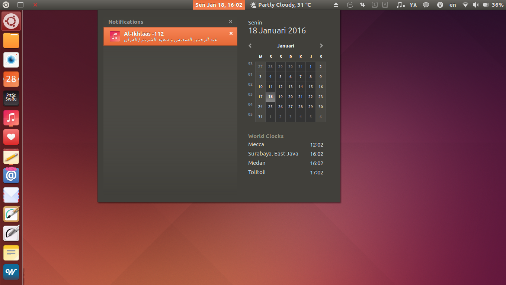
Task: Open the volume speaker indicator
Action: point(475,5)
